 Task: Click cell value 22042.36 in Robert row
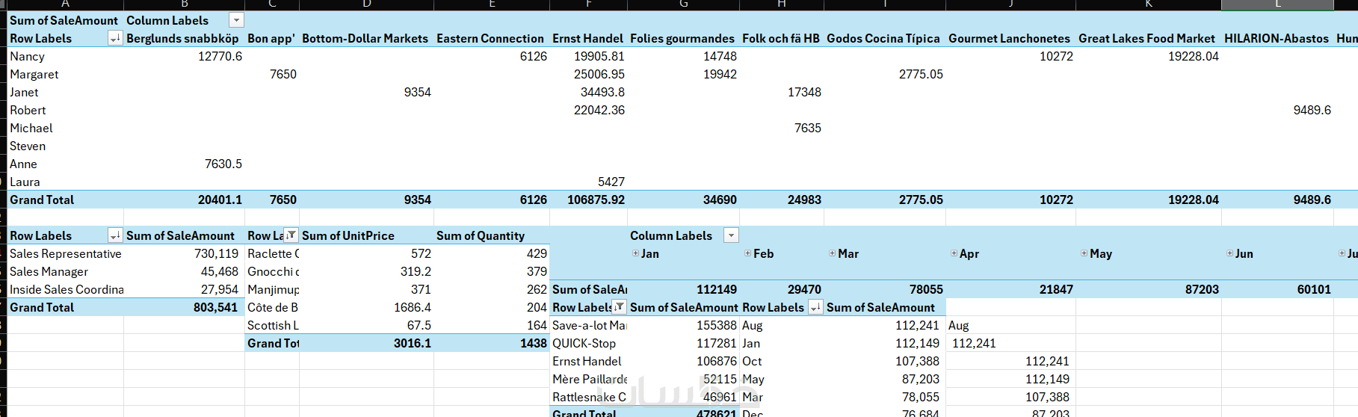click(599, 110)
